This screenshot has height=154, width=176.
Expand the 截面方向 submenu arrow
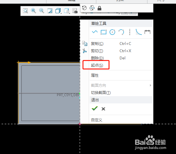pyautogui.click(x=150, y=85)
